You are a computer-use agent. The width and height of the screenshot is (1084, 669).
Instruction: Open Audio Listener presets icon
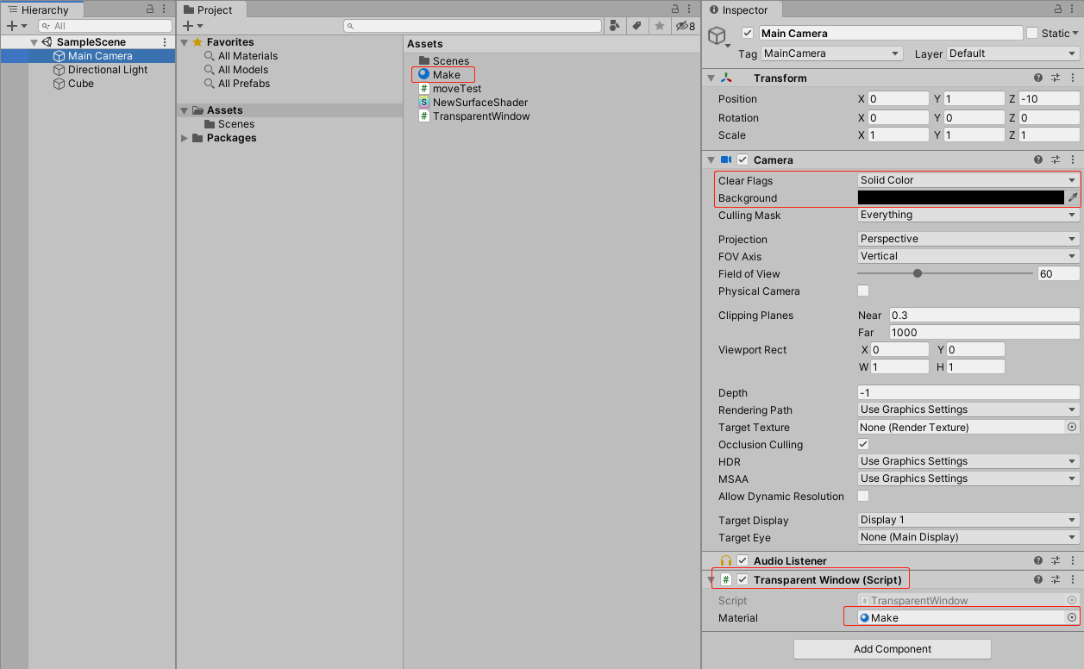pos(1056,560)
